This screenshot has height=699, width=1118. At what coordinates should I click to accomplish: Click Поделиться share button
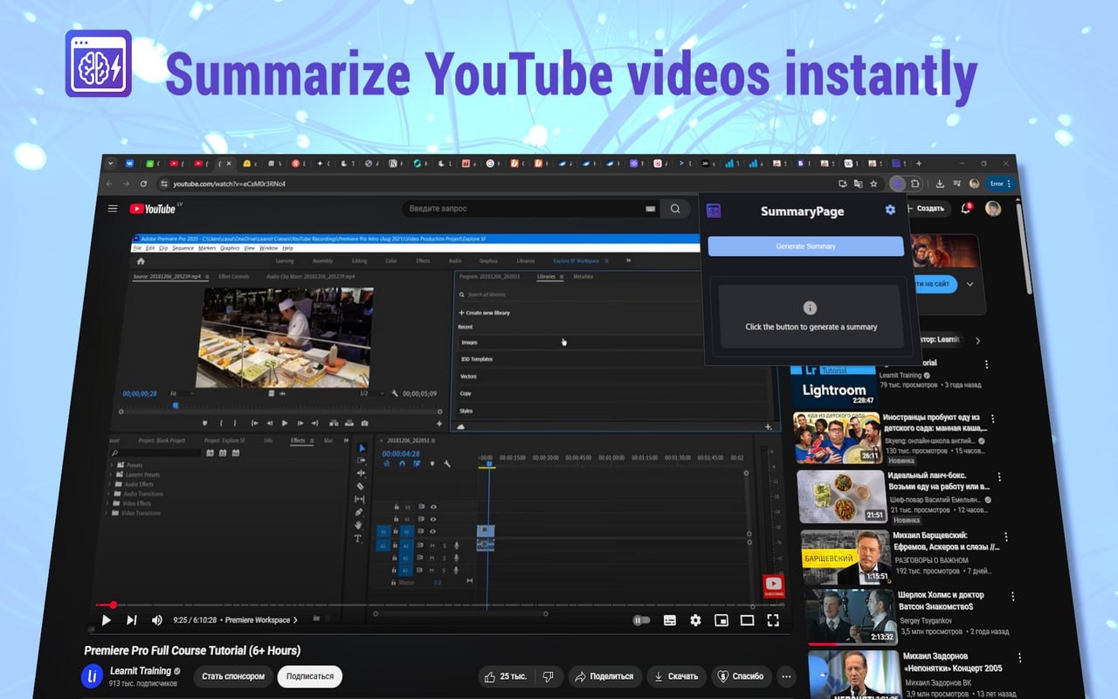(604, 676)
